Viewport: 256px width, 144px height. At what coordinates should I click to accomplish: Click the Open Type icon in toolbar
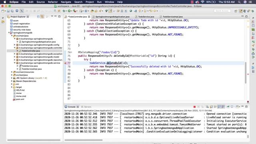click(x=92, y=11)
